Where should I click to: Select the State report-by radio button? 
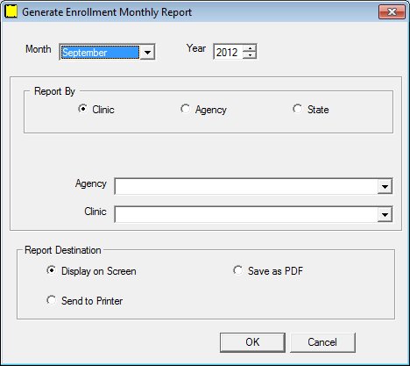click(x=297, y=109)
